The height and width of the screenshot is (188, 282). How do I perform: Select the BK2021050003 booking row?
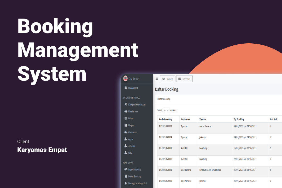coord(166,126)
